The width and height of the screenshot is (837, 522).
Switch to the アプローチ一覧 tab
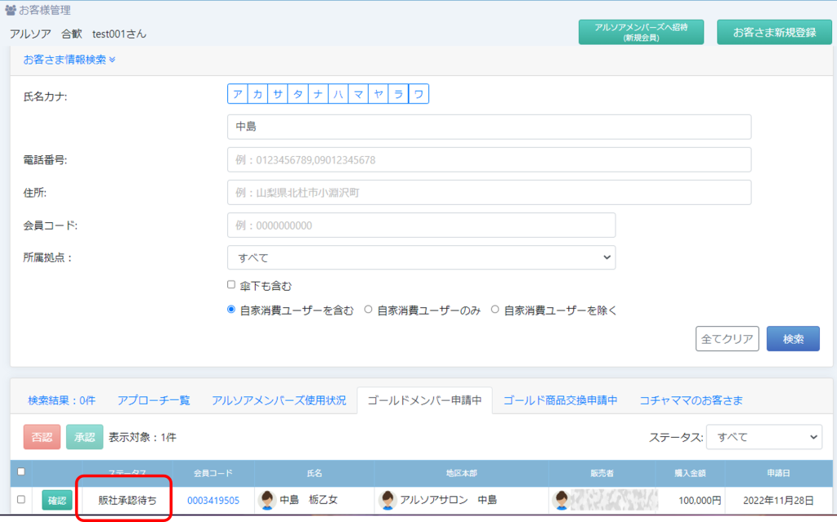click(x=153, y=400)
